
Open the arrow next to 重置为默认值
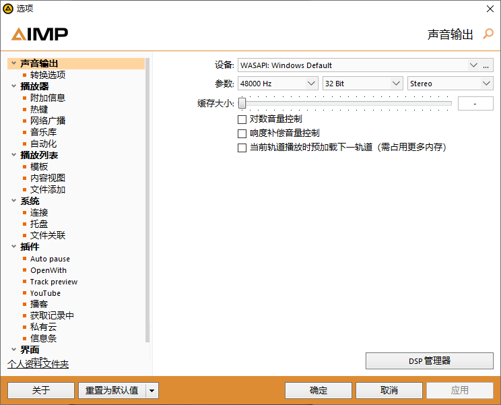tap(152, 390)
